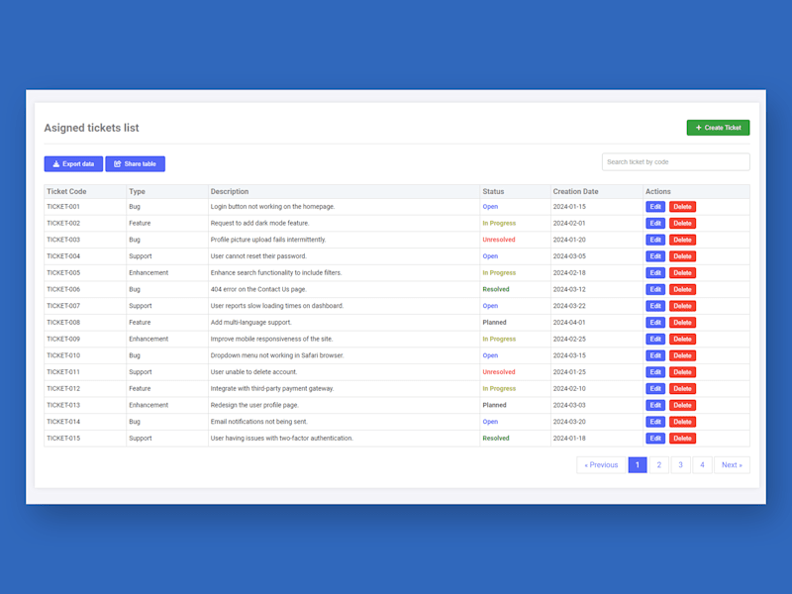792x594 pixels.
Task: Select 'Add multi-language support.' description
Action: click(x=251, y=323)
